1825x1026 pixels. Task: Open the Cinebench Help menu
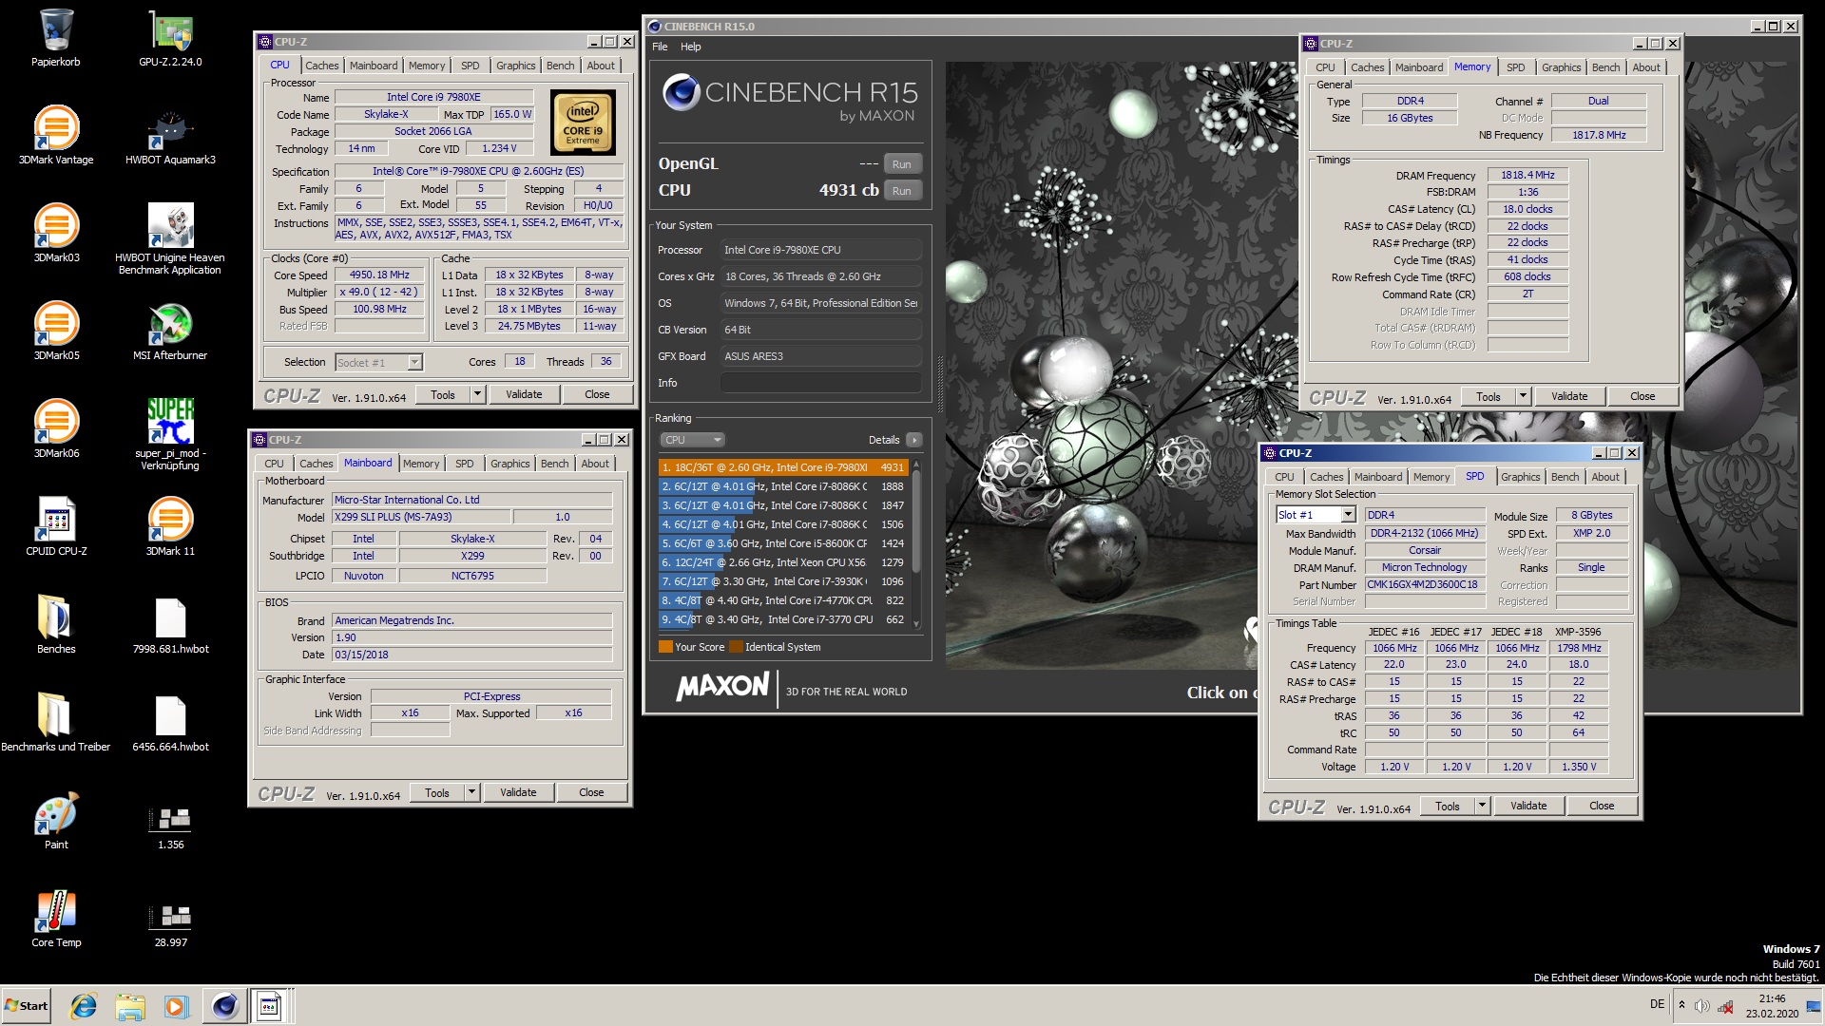691,47
